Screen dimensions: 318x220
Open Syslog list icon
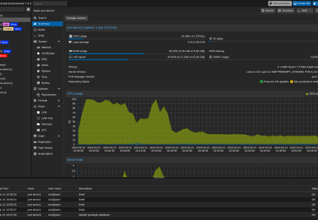38,83
